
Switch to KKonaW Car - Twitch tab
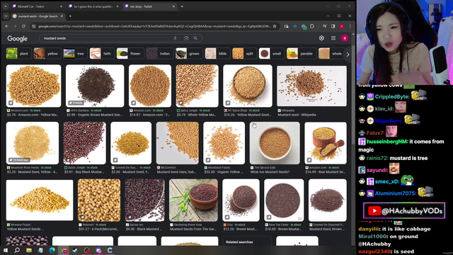(38, 6)
